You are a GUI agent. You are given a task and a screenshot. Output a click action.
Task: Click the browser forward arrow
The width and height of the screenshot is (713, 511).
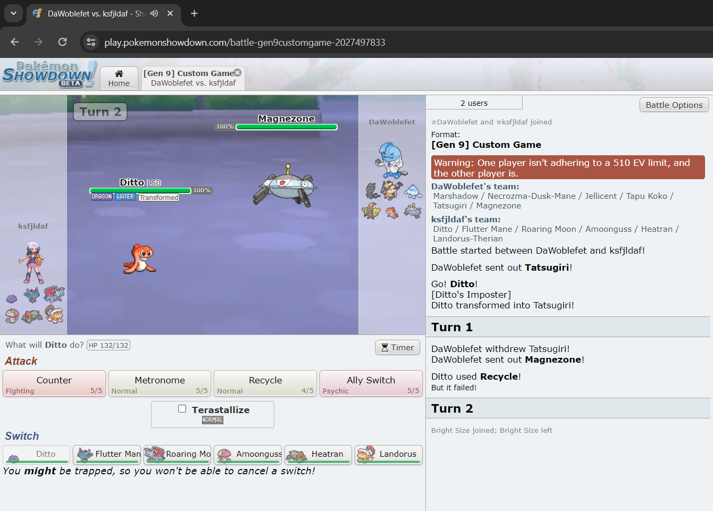point(38,42)
